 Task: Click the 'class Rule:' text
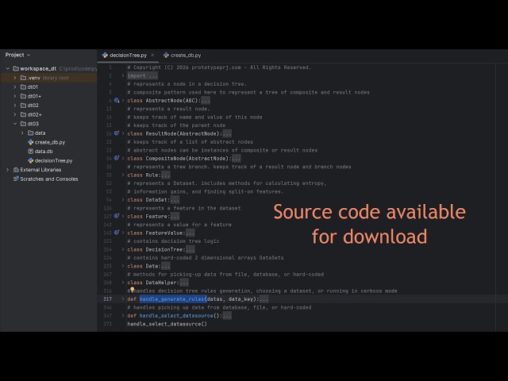(144, 175)
